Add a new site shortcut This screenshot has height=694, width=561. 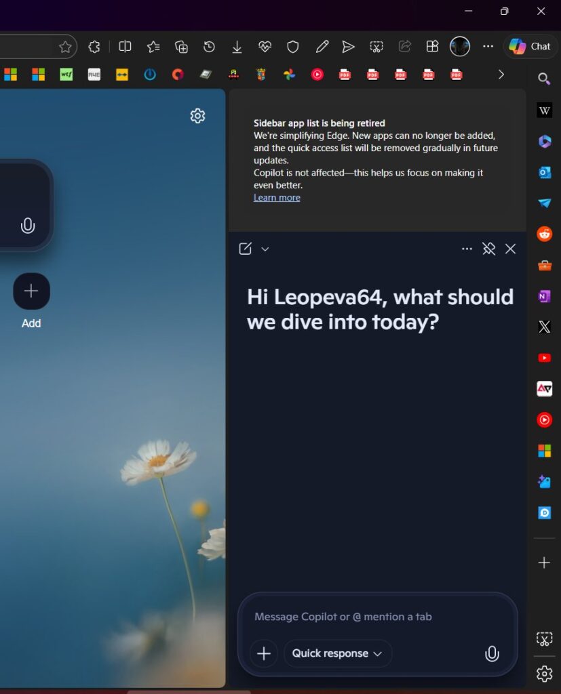coord(31,291)
